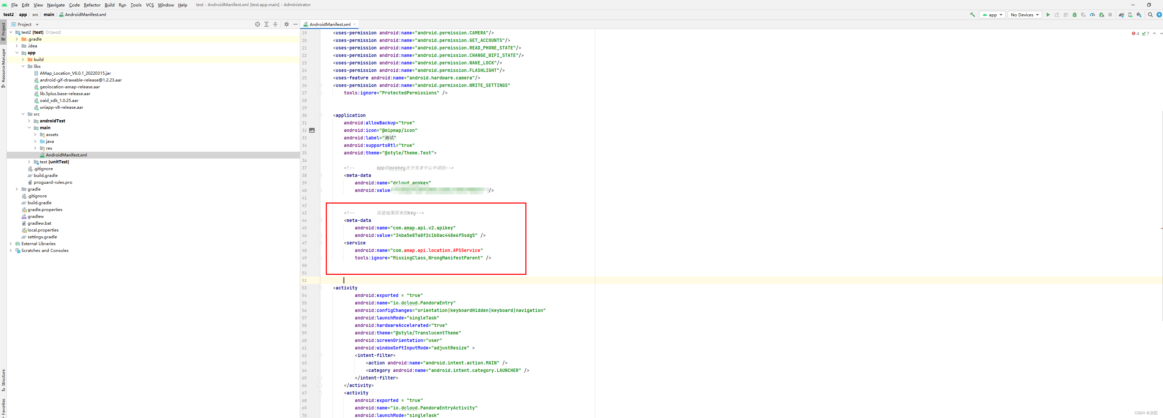Open the app run configuration dropdown
Viewport: 1163px width, 418px height.
(x=992, y=15)
